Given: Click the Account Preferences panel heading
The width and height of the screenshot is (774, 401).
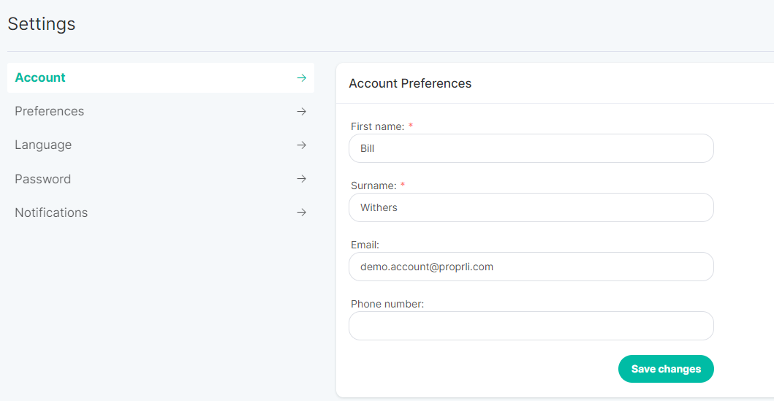Looking at the screenshot, I should point(410,83).
